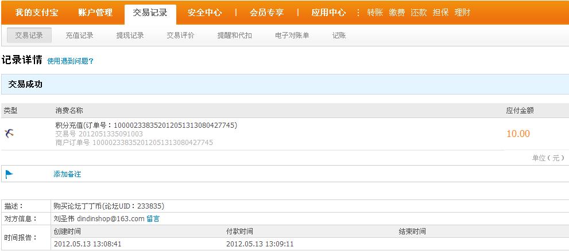Image resolution: width=569 pixels, height=251 pixels.
Task: Open 安全中心 section
Action: click(x=204, y=12)
